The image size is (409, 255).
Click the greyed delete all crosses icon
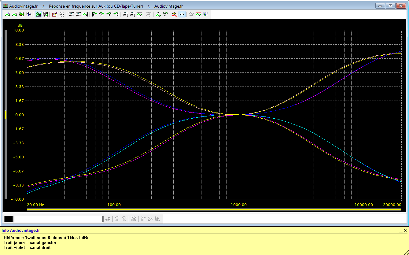pos(134,219)
